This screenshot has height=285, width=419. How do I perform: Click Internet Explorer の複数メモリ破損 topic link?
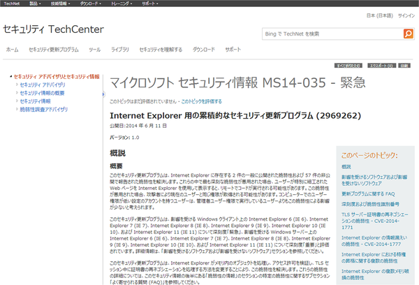point(375,275)
